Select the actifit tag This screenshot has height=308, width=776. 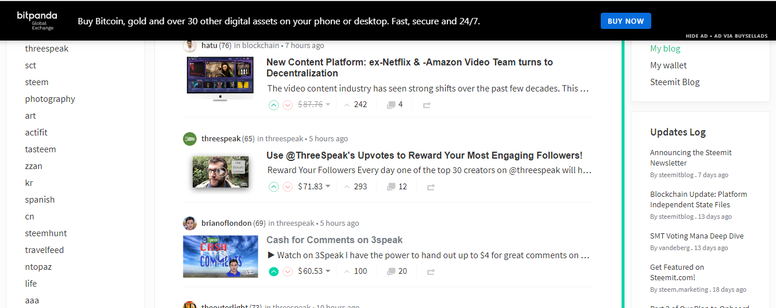pyautogui.click(x=36, y=133)
